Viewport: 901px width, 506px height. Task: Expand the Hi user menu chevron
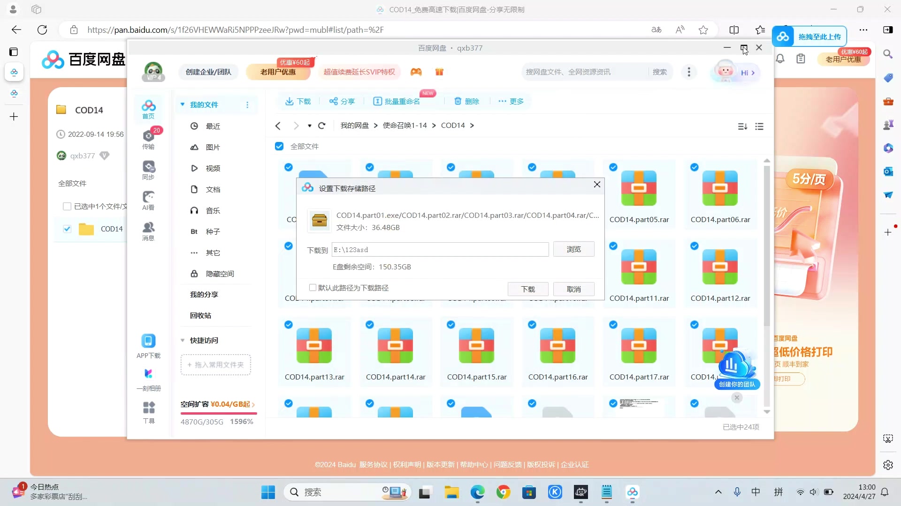(753, 73)
